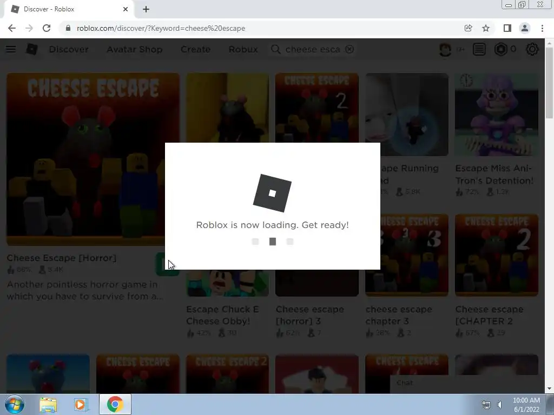Screen dimensions: 554x415
Task: Open the Roblox settings gear
Action: click(x=532, y=49)
